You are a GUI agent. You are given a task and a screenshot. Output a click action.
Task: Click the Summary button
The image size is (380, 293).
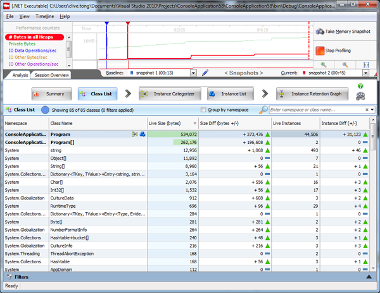tap(52, 94)
